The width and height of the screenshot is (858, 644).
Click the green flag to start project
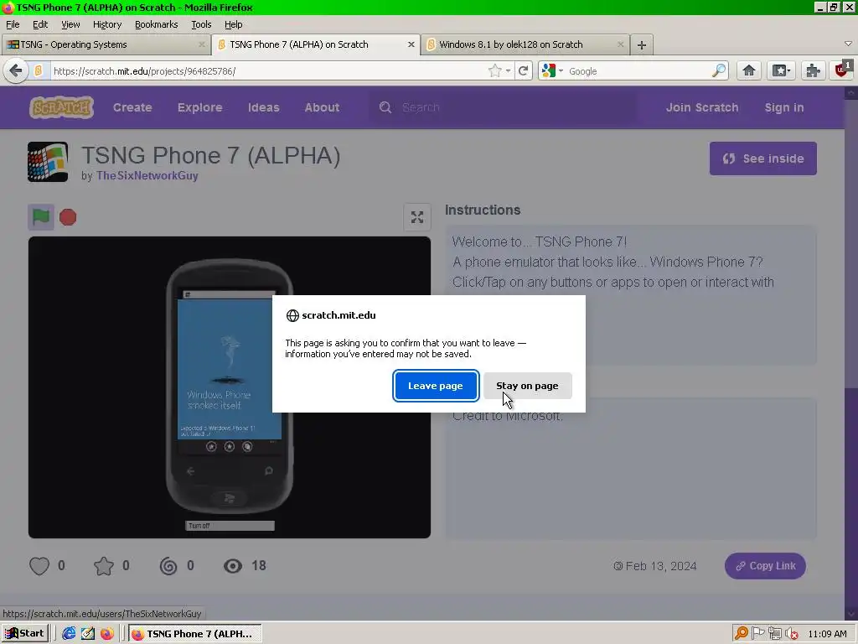pyautogui.click(x=41, y=217)
